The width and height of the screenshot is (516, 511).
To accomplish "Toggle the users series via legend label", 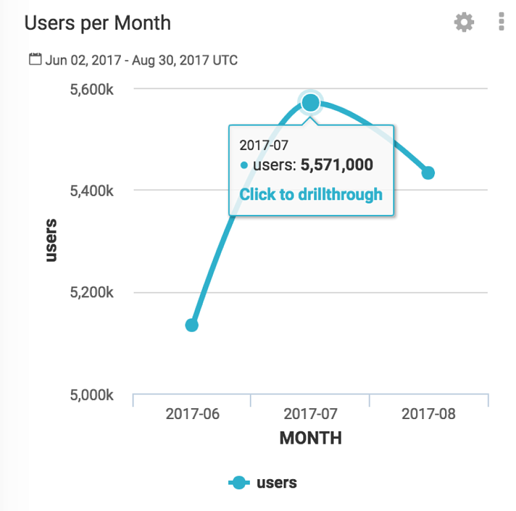I will click(x=277, y=483).
